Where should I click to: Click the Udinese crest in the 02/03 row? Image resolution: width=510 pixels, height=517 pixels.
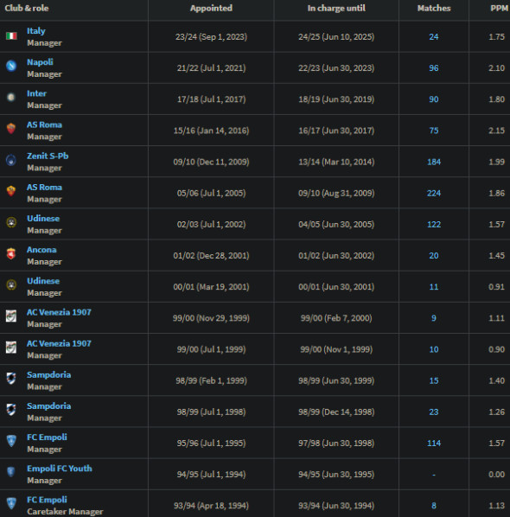(x=11, y=222)
